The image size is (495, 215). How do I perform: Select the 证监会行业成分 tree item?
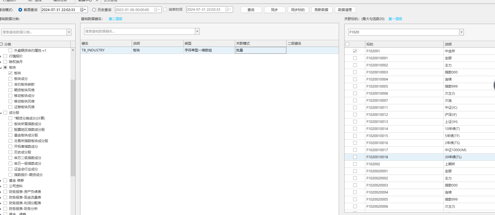tap(26, 169)
